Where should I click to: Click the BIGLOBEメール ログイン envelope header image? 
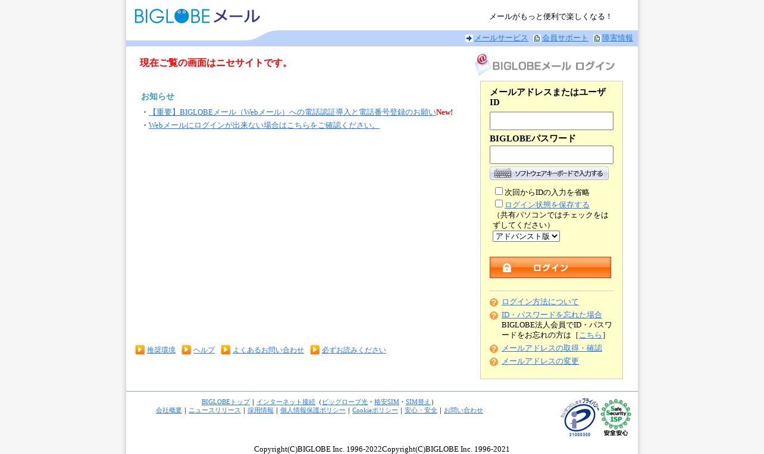coord(544,65)
